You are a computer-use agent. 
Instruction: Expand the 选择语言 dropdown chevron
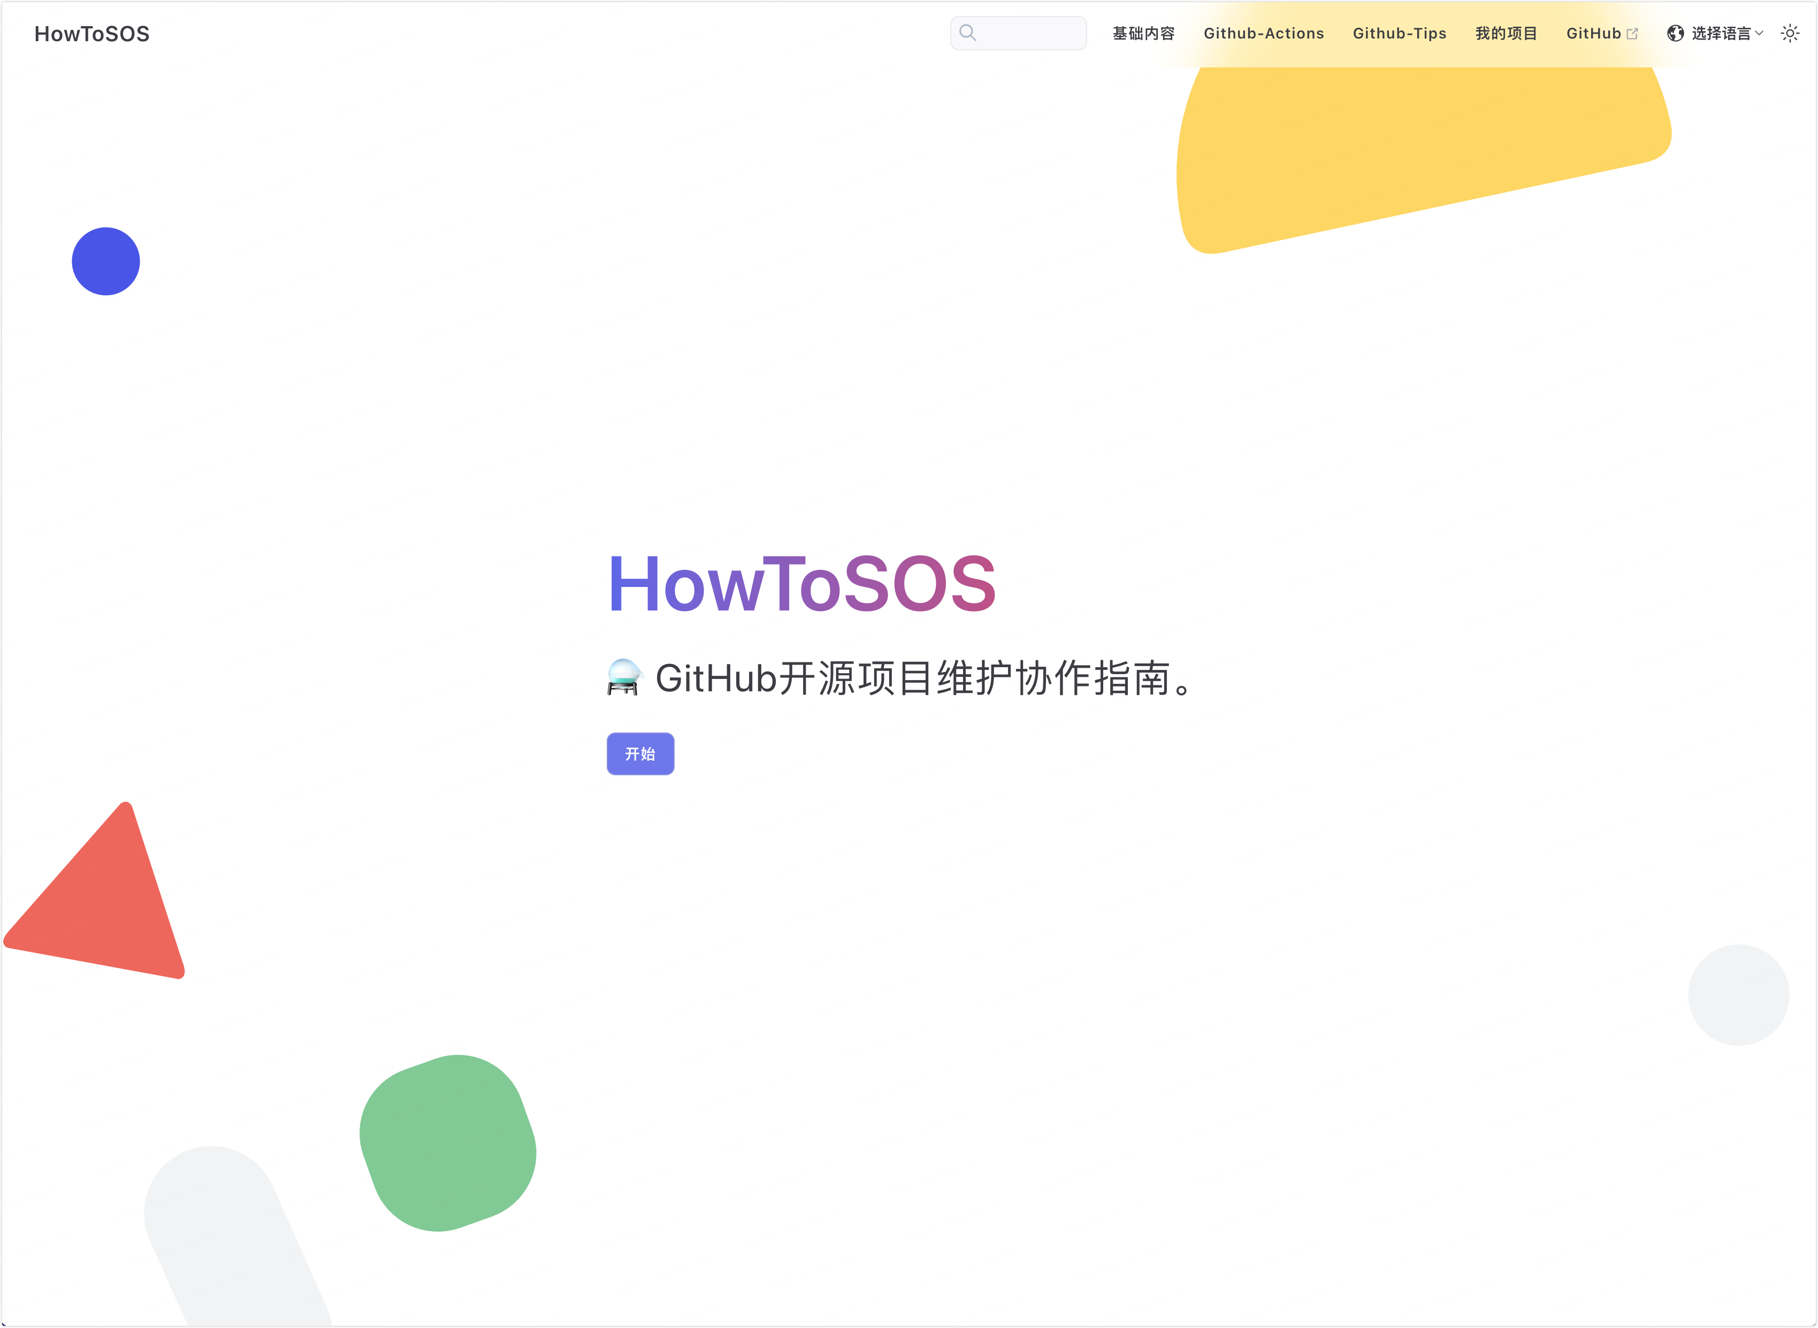tap(1759, 34)
